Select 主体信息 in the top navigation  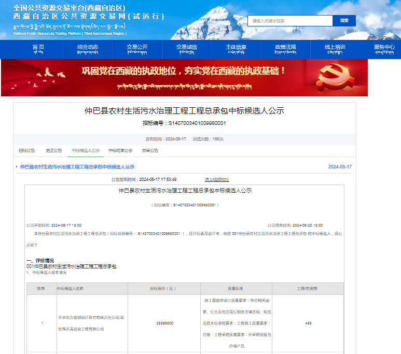click(236, 49)
